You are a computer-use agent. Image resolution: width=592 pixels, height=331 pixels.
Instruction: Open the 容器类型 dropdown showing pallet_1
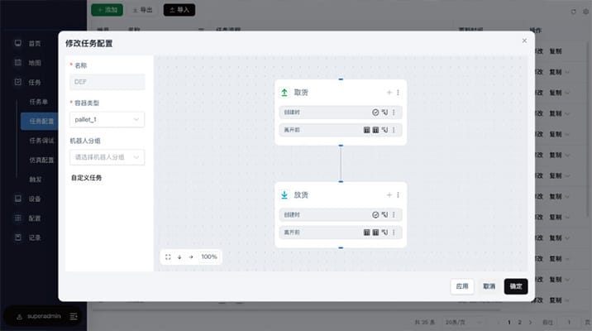click(107, 120)
